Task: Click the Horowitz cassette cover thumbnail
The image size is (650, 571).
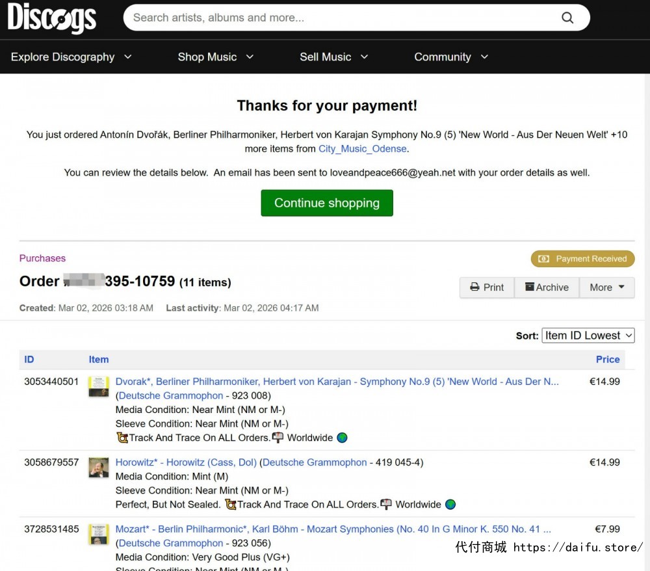Action: tap(99, 468)
